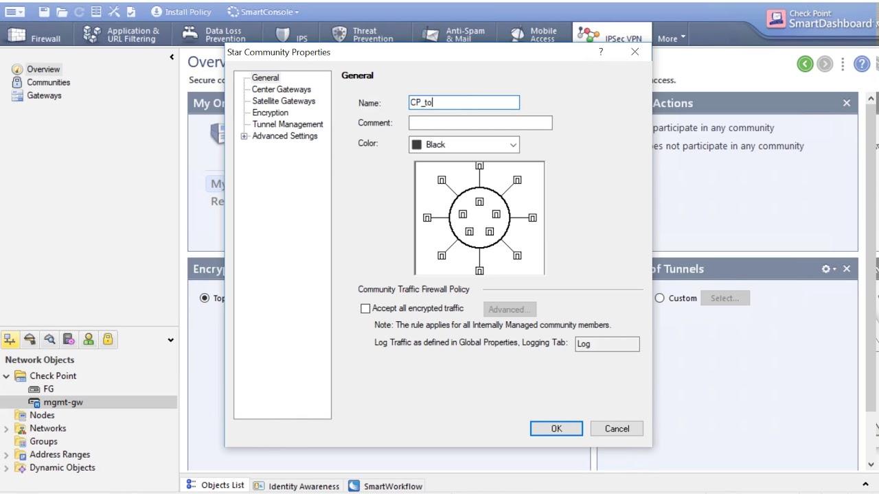Expand the Dynamic Objects folder
Screen dimensions: 879x494
6,467
